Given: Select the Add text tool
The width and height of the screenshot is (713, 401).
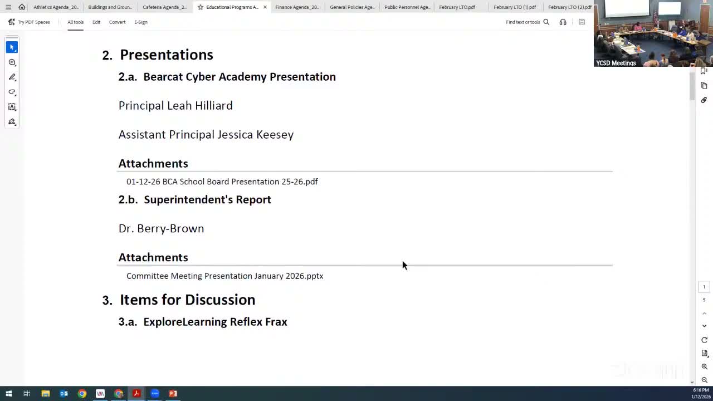Looking at the screenshot, I should pos(12,107).
